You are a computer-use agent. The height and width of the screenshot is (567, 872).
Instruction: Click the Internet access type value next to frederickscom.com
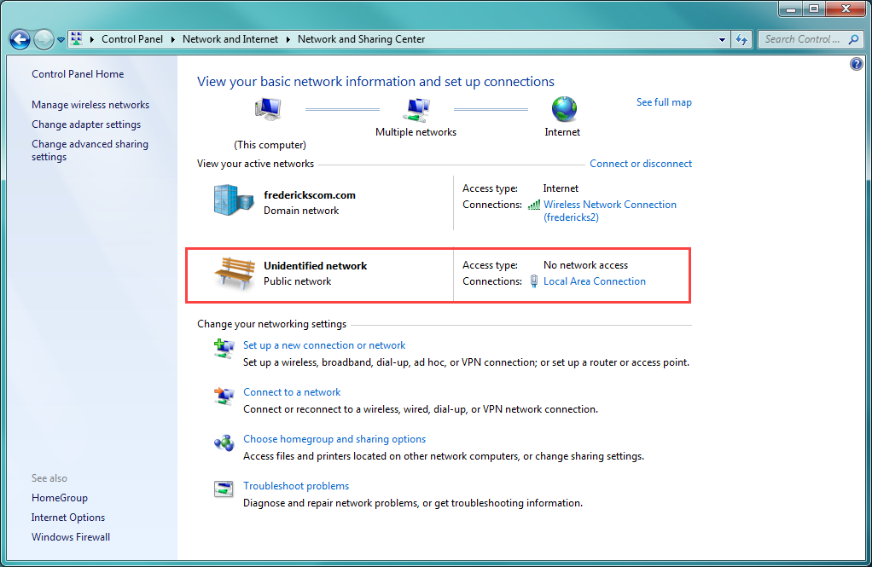[561, 188]
